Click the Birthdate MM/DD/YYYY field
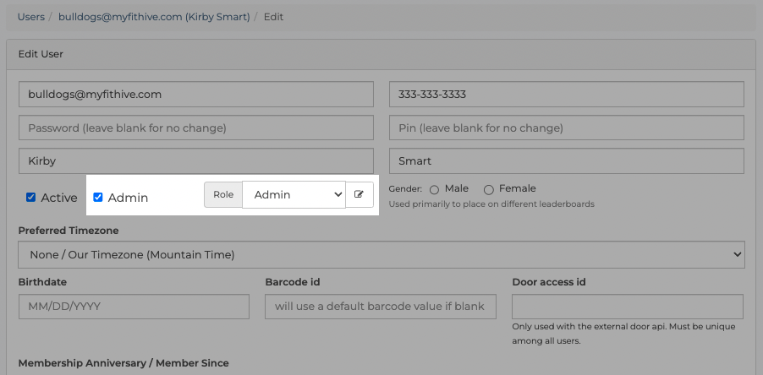This screenshot has width=763, height=375. click(134, 307)
